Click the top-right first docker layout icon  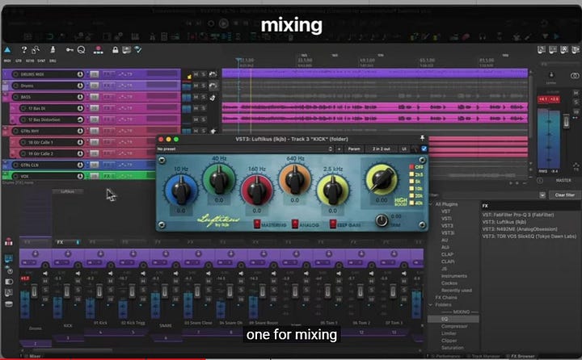[542, 50]
